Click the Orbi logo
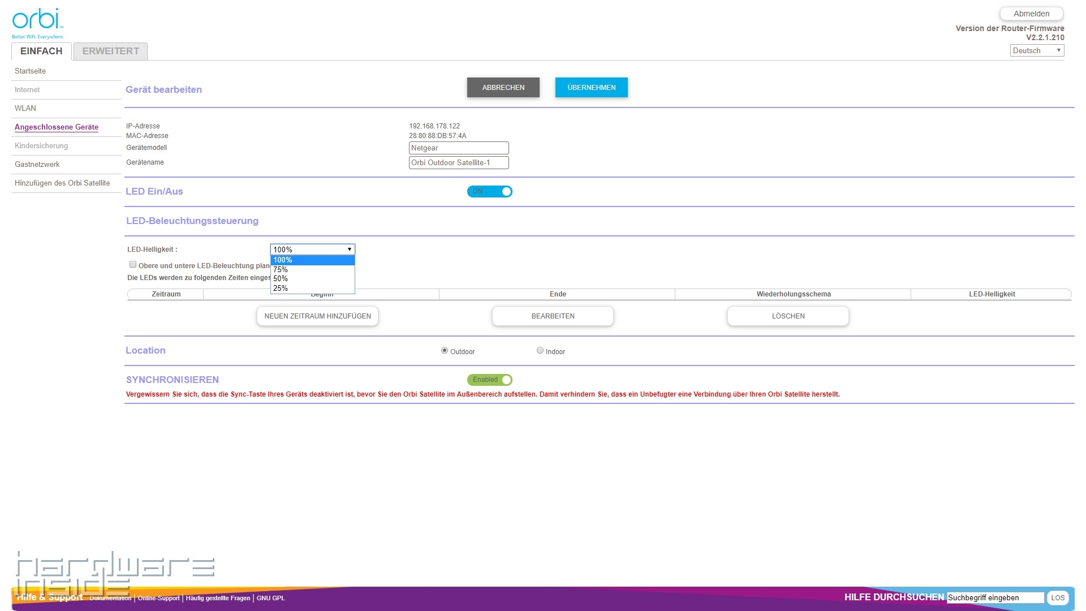1086x611 pixels. (37, 23)
